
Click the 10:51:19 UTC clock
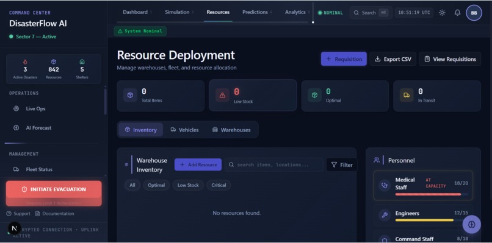tap(414, 13)
